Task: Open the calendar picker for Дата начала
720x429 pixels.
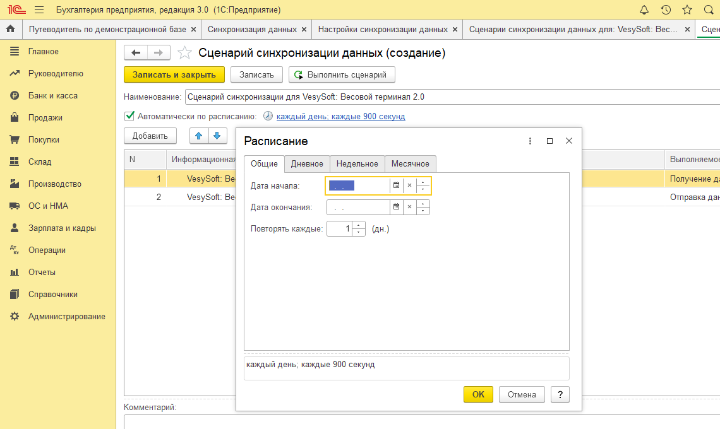Action: [x=396, y=185]
